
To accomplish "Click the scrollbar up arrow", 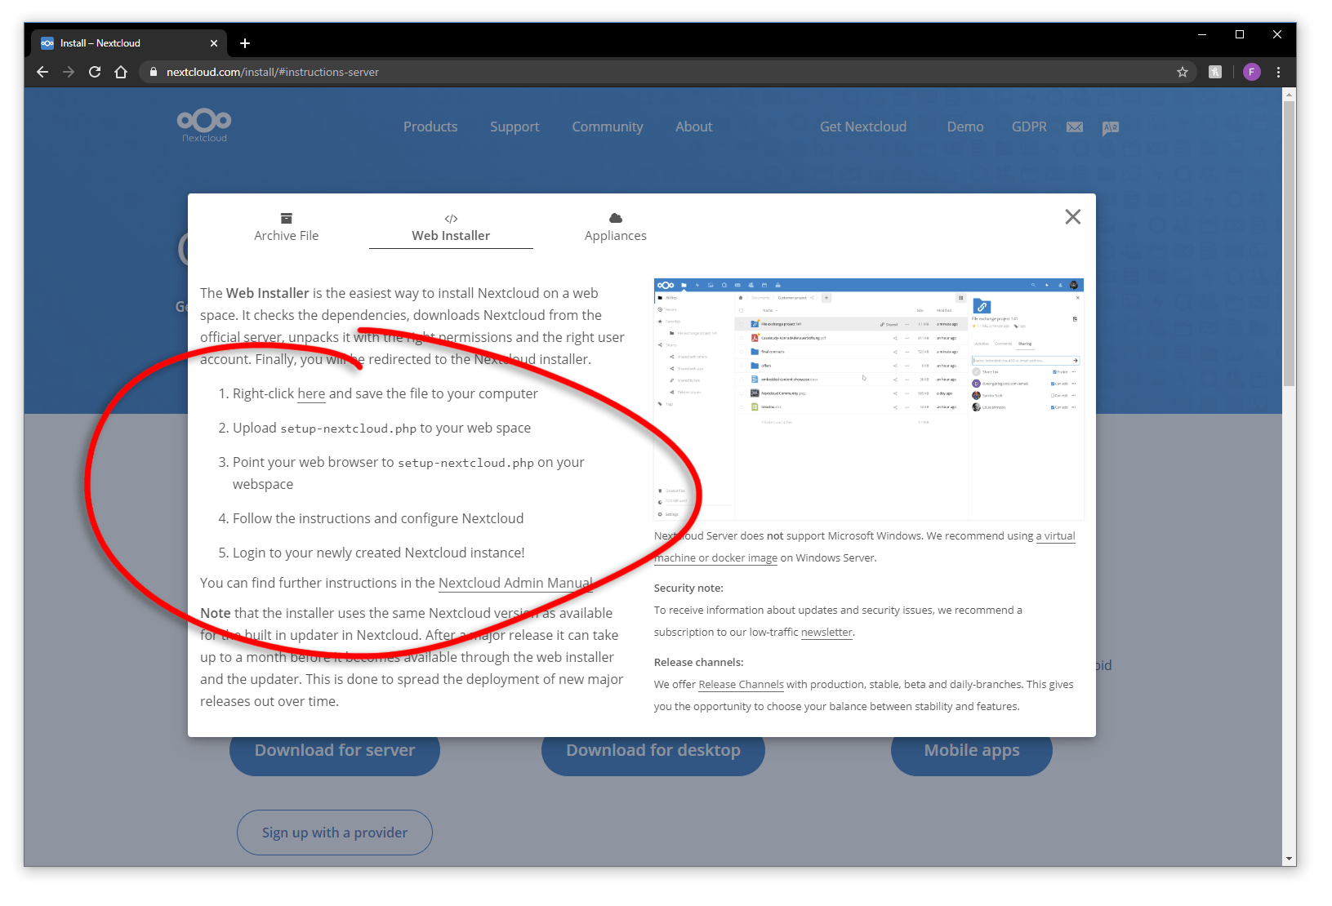I will pos(1289,95).
